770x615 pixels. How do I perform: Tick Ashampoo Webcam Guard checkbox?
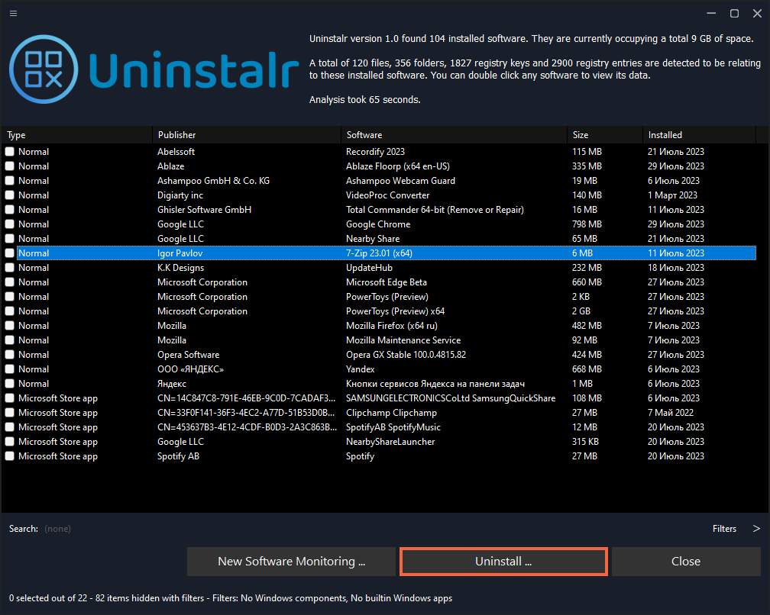(x=9, y=181)
